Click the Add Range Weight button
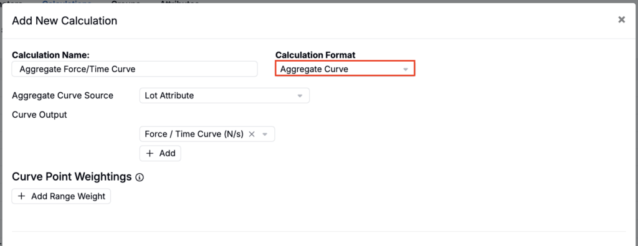Screen dimensions: 638x246 point(61,196)
